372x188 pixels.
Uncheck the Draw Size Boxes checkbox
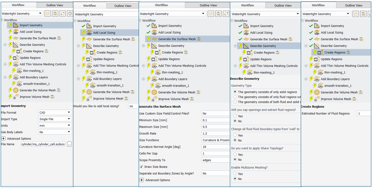pos(141,167)
